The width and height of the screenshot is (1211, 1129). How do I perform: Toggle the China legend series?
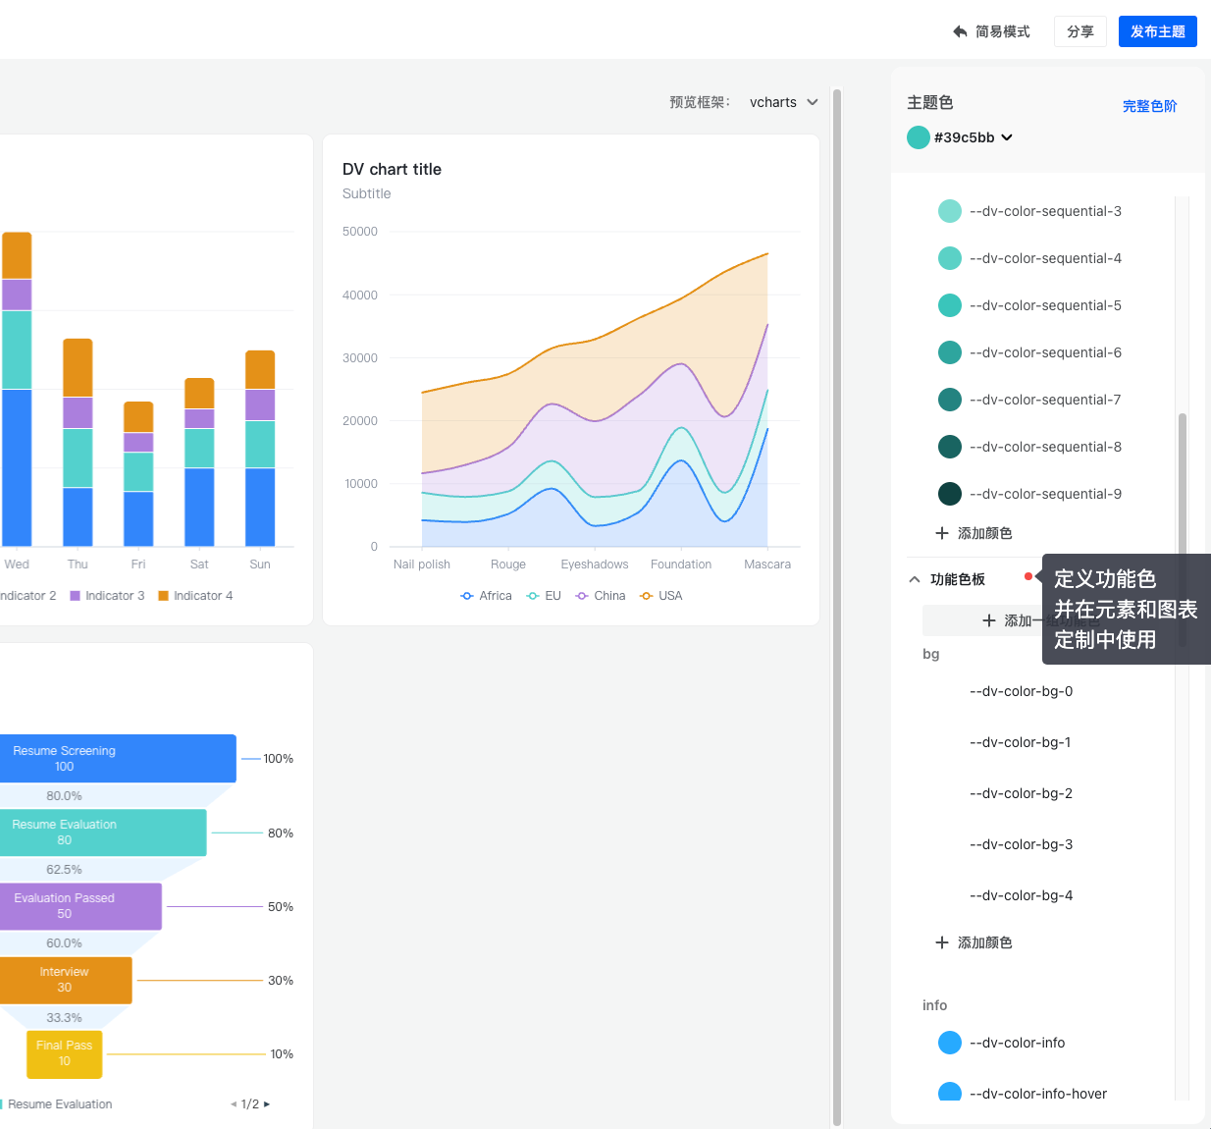coord(601,596)
